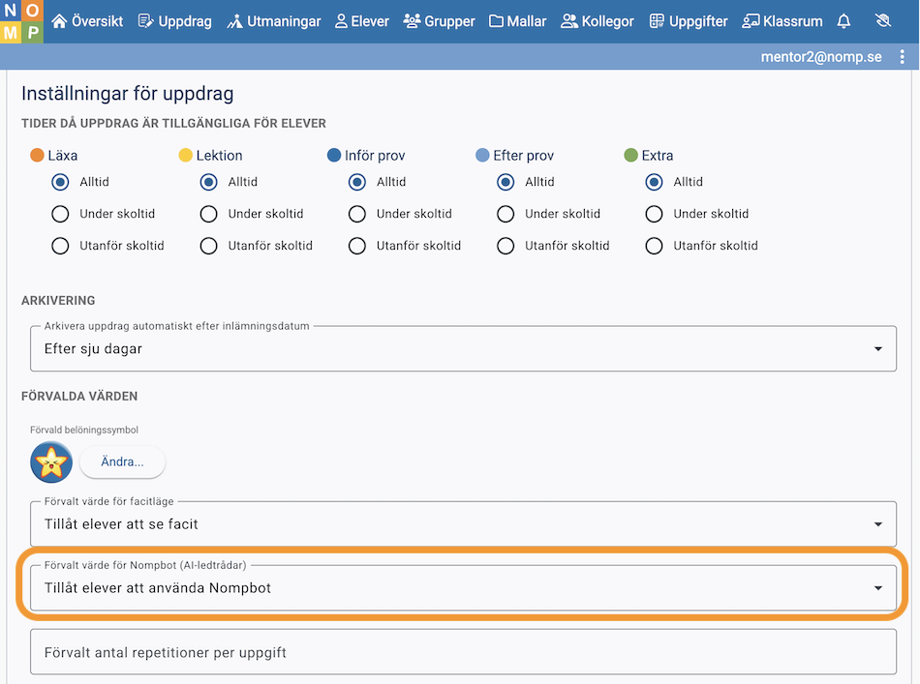Click the Uppgifter grid icon
The height and width of the screenshot is (684, 920).
[x=658, y=21]
